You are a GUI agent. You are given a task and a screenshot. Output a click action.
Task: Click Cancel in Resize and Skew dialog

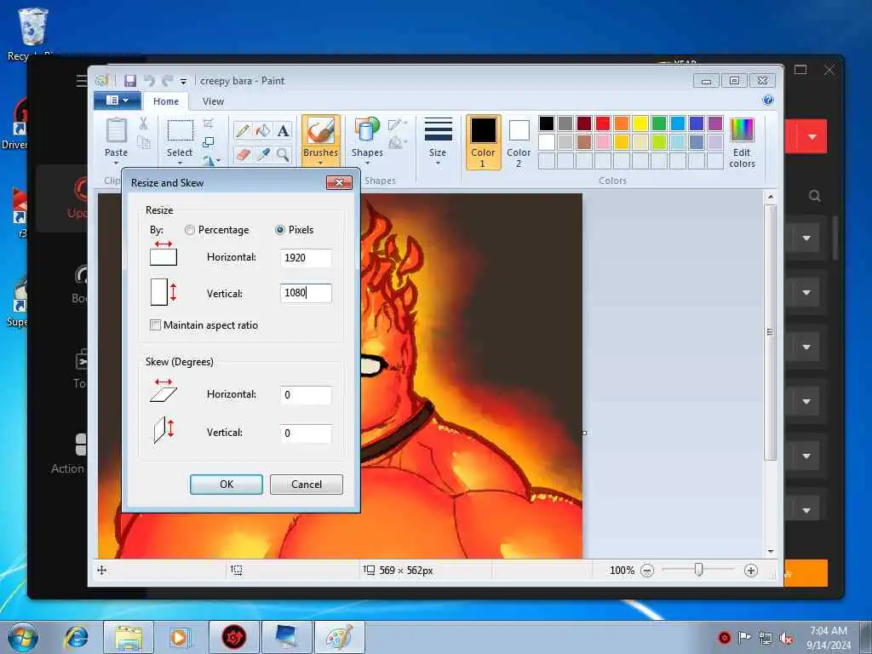pyautogui.click(x=307, y=485)
